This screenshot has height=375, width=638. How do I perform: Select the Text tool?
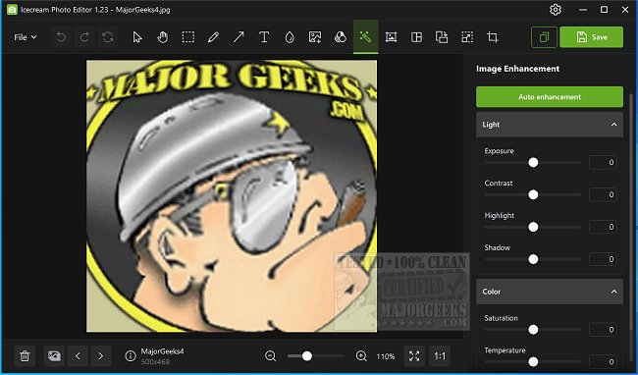pyautogui.click(x=264, y=37)
